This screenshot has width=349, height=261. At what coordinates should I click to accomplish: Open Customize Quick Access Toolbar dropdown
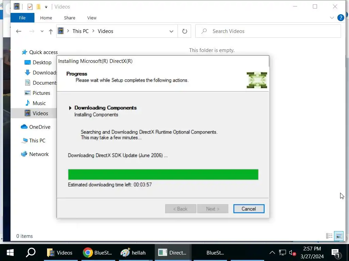(x=46, y=7)
